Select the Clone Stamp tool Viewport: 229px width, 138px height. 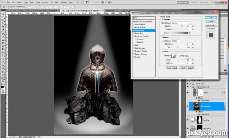click(3, 40)
